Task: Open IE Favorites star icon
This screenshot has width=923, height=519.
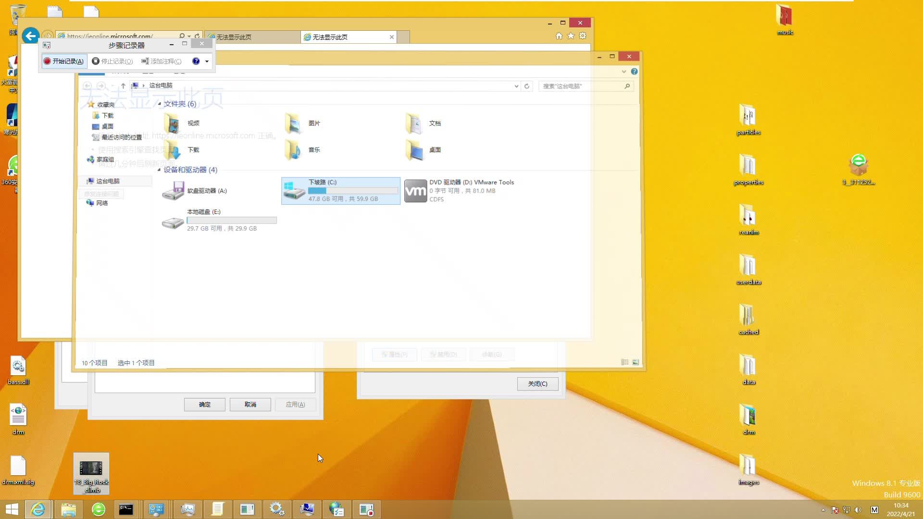Action: pos(571,36)
